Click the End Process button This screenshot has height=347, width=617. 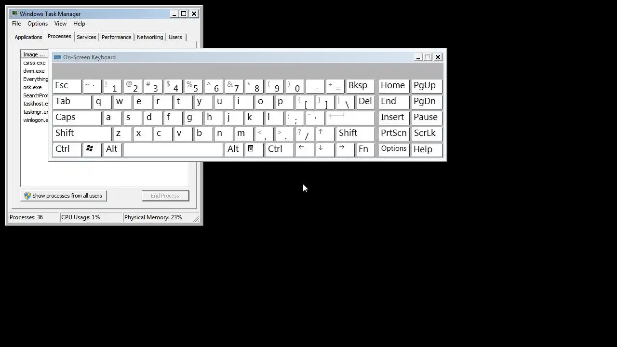[x=165, y=196]
